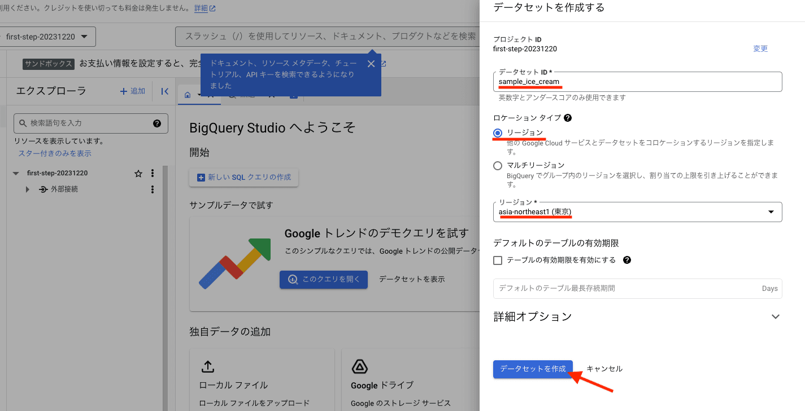Screen dimensions: 805x411
Task: Open the kebab menu for first-step-20231220
Action: pyautogui.click(x=153, y=173)
